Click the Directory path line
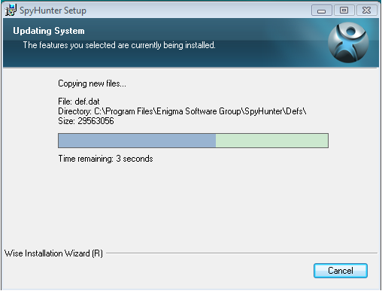Image resolution: width=382 pixels, height=291 pixels. click(x=182, y=111)
